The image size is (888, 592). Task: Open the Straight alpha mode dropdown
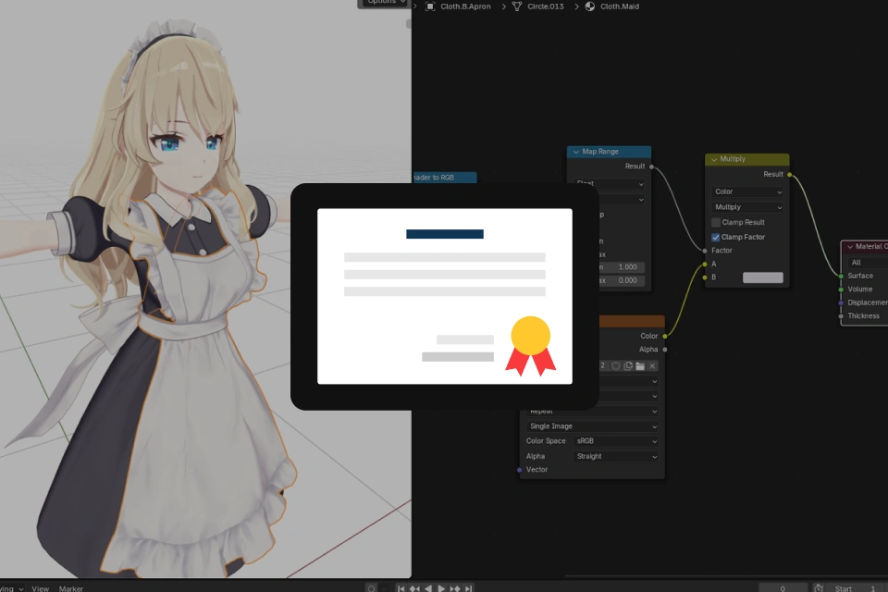click(616, 457)
